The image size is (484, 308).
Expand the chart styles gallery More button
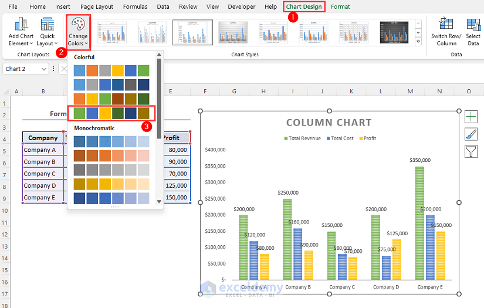418,41
